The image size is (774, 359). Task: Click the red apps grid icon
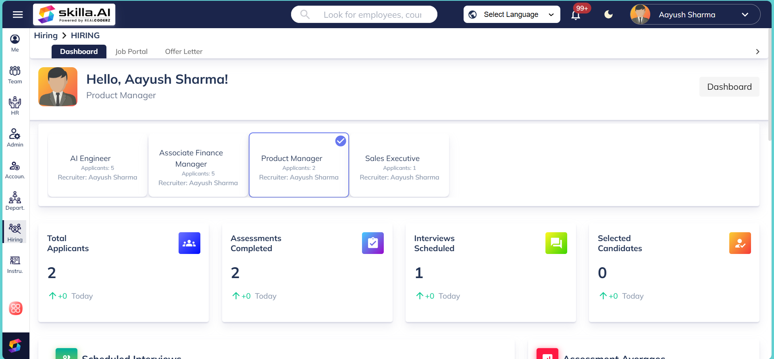pos(16,308)
